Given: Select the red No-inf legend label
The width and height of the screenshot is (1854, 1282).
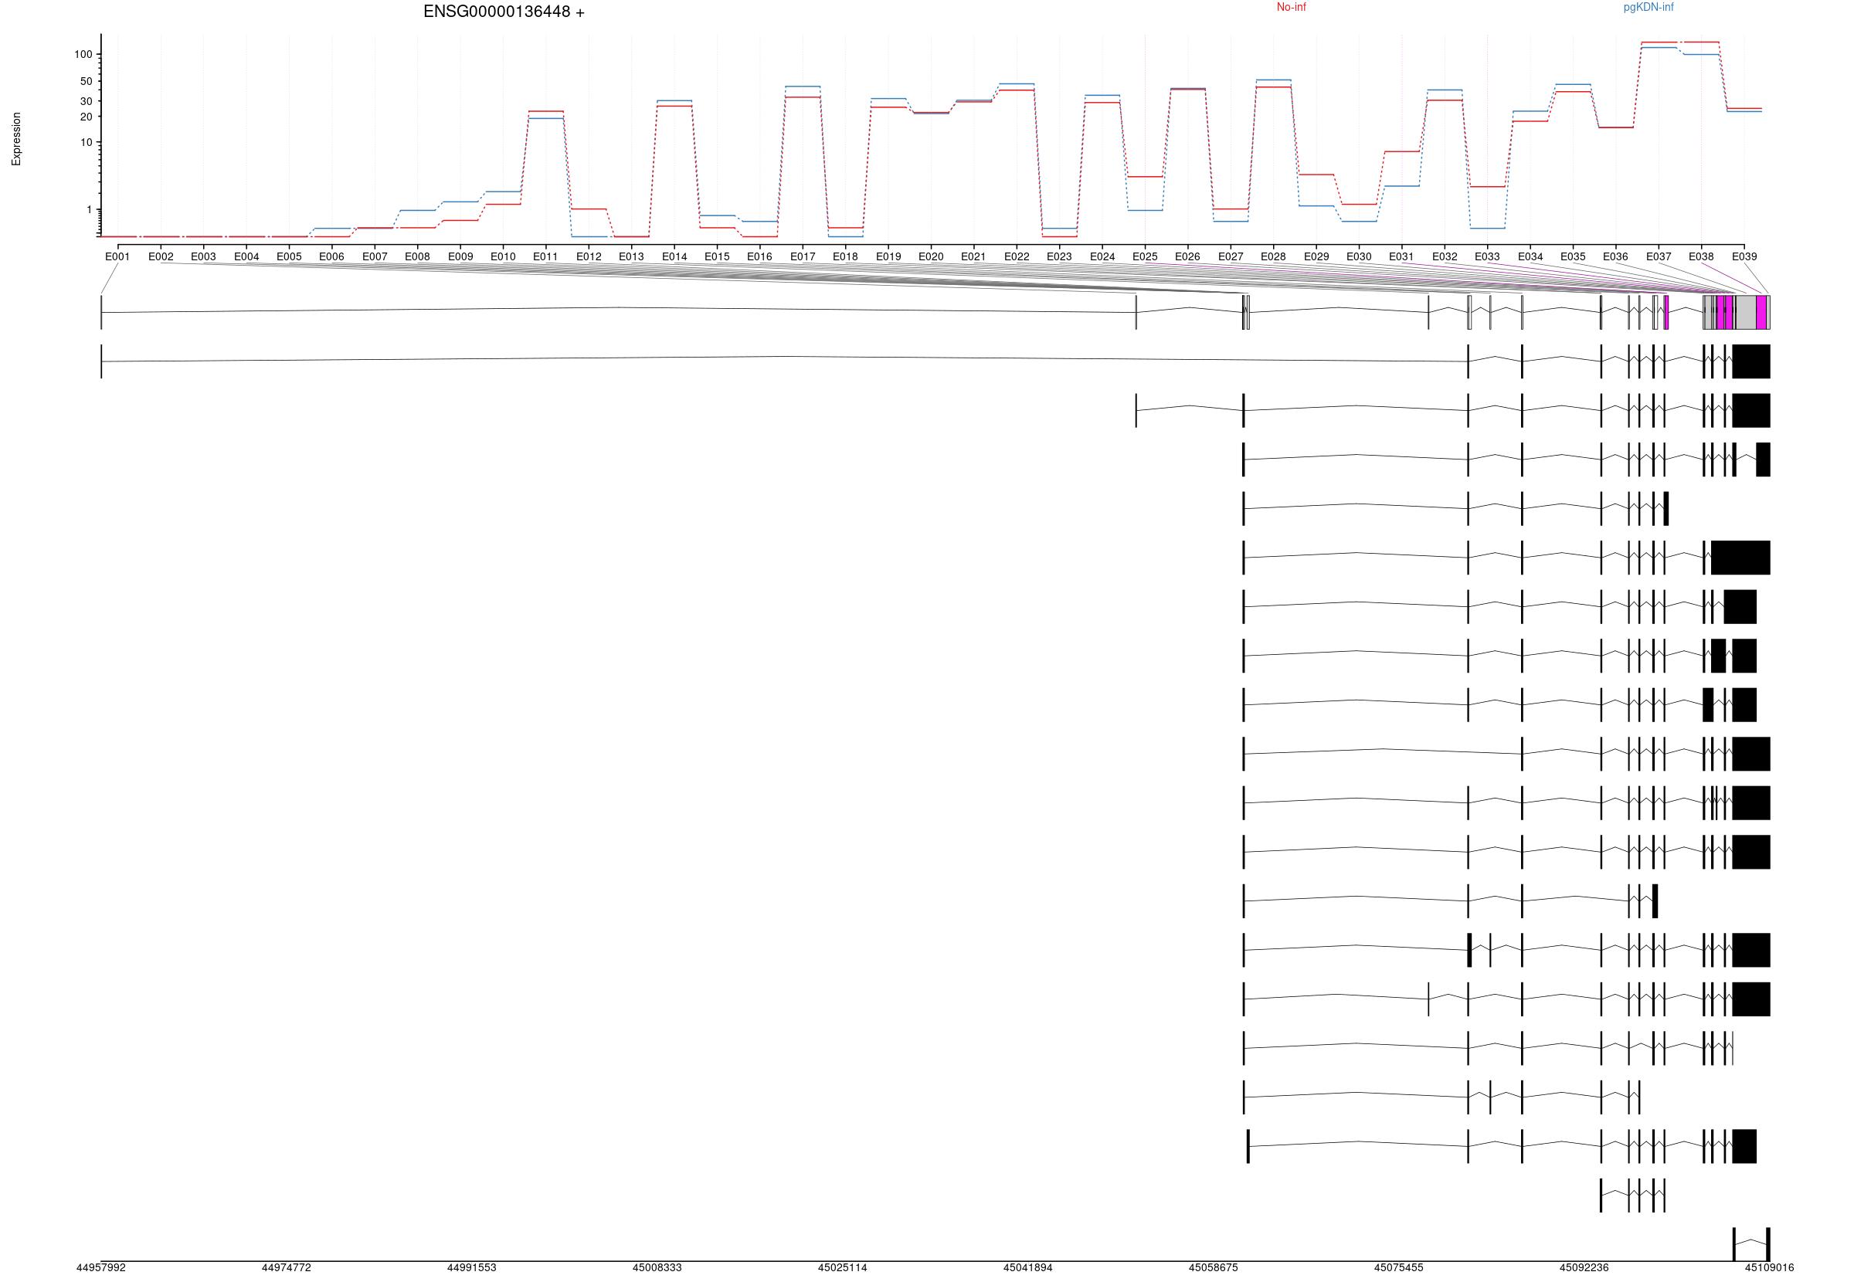Looking at the screenshot, I should pyautogui.click(x=1291, y=7).
